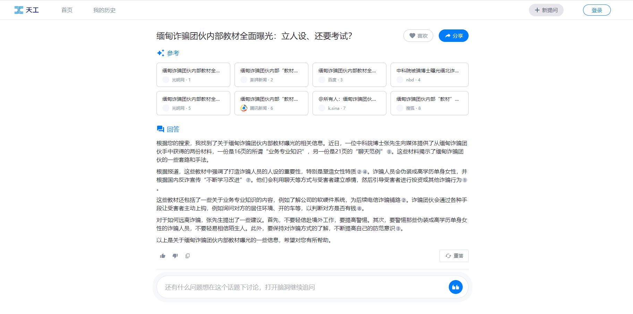Give a thumbs-up to the answer
This screenshot has width=633, height=314.
tap(163, 256)
